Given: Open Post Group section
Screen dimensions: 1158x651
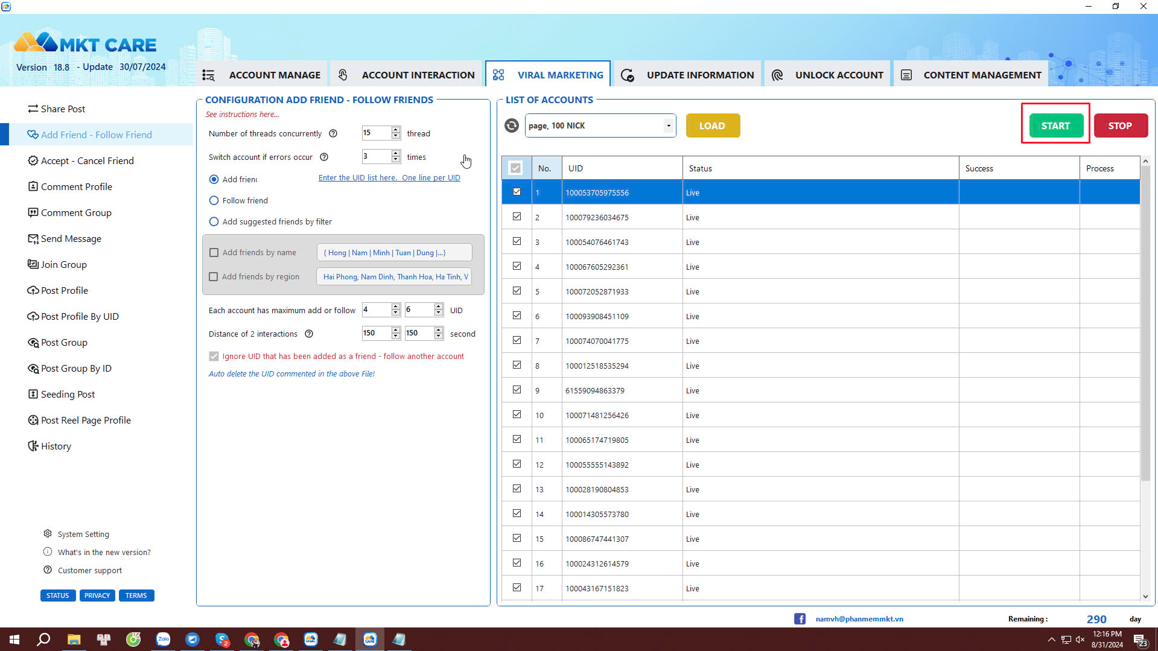Looking at the screenshot, I should coord(58,342).
